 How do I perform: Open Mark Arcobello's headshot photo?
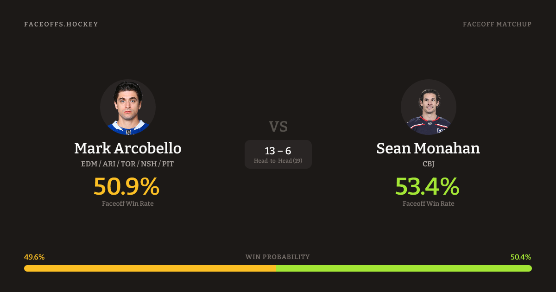[128, 107]
